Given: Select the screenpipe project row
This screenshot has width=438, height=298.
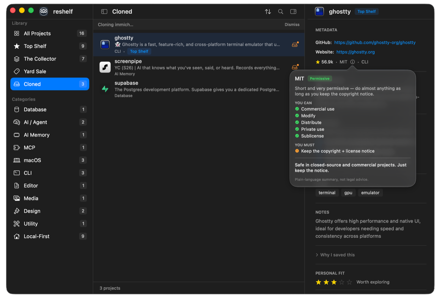Looking at the screenshot, I should (x=199, y=67).
